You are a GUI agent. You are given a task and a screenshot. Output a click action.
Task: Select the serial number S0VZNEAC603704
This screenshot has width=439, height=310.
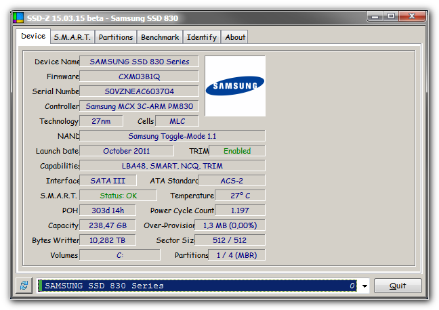point(139,91)
